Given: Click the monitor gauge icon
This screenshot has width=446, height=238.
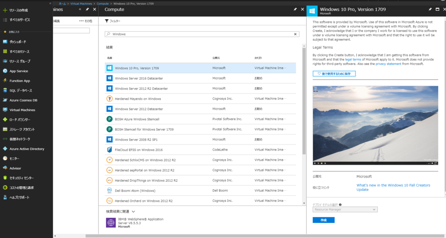Looking at the screenshot, I should pos(5,158).
